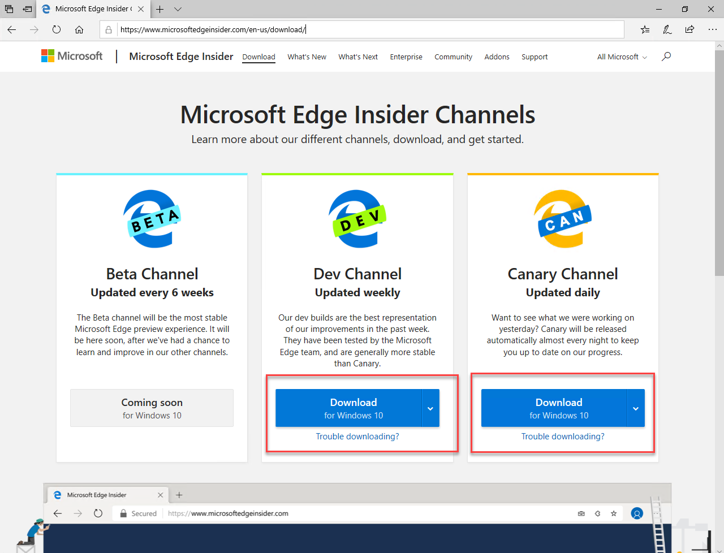Click the search magnifier icon on site header

(x=666, y=56)
